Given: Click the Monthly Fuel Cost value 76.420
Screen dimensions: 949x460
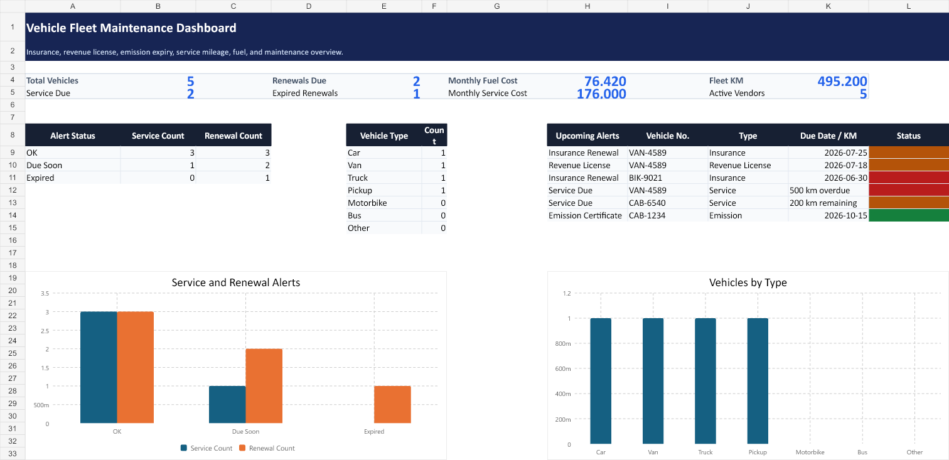Looking at the screenshot, I should pos(605,81).
